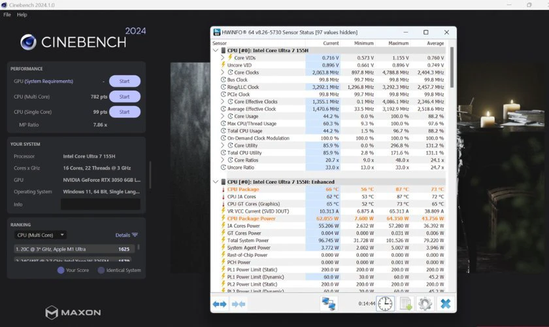Viewport: 549px width, 327px height.
Task: Click the clock icon beside Uncore Ratio
Action: [x=223, y=167]
